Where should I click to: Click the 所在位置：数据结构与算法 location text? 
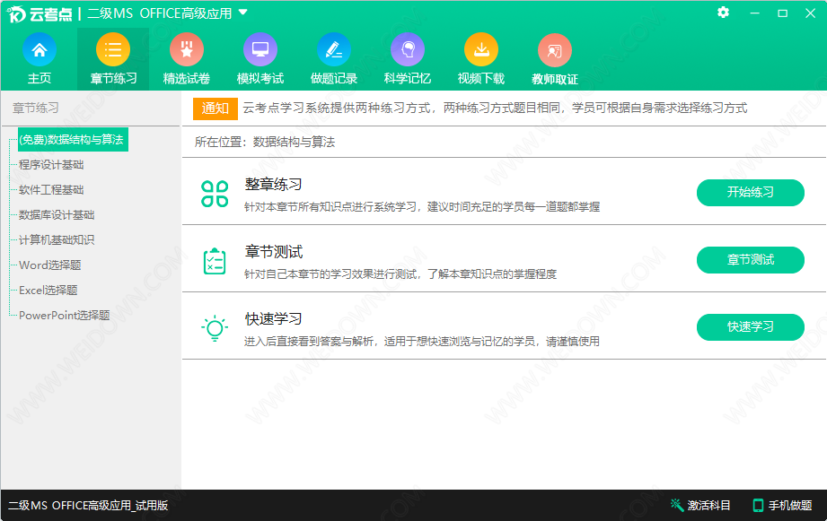[265, 142]
